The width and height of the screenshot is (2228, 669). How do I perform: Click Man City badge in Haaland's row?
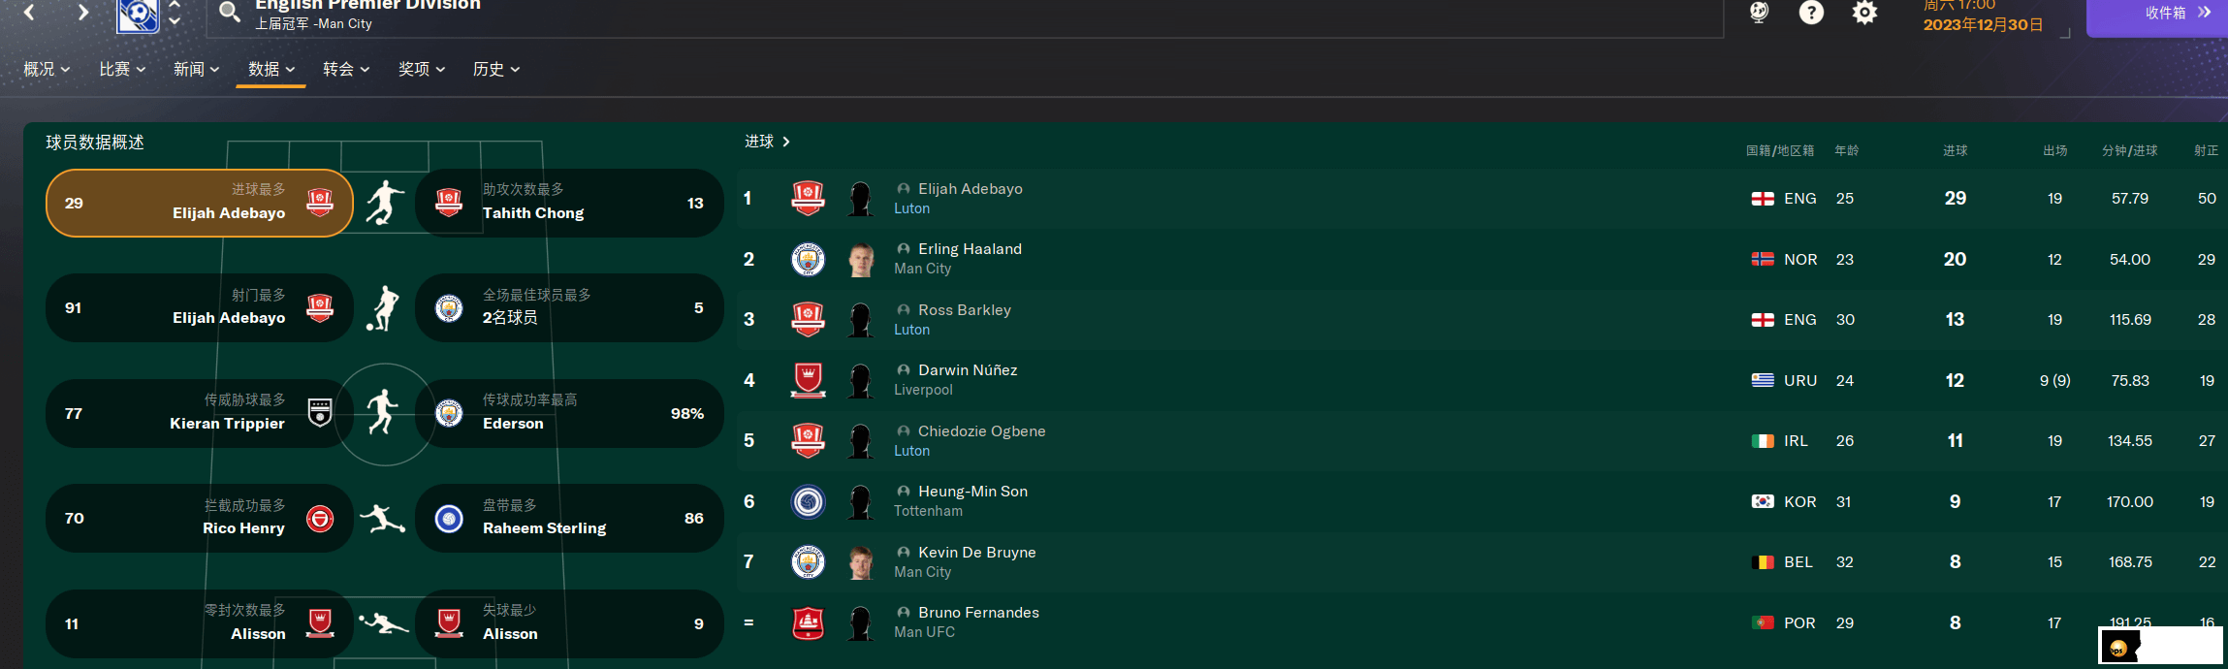[808, 259]
